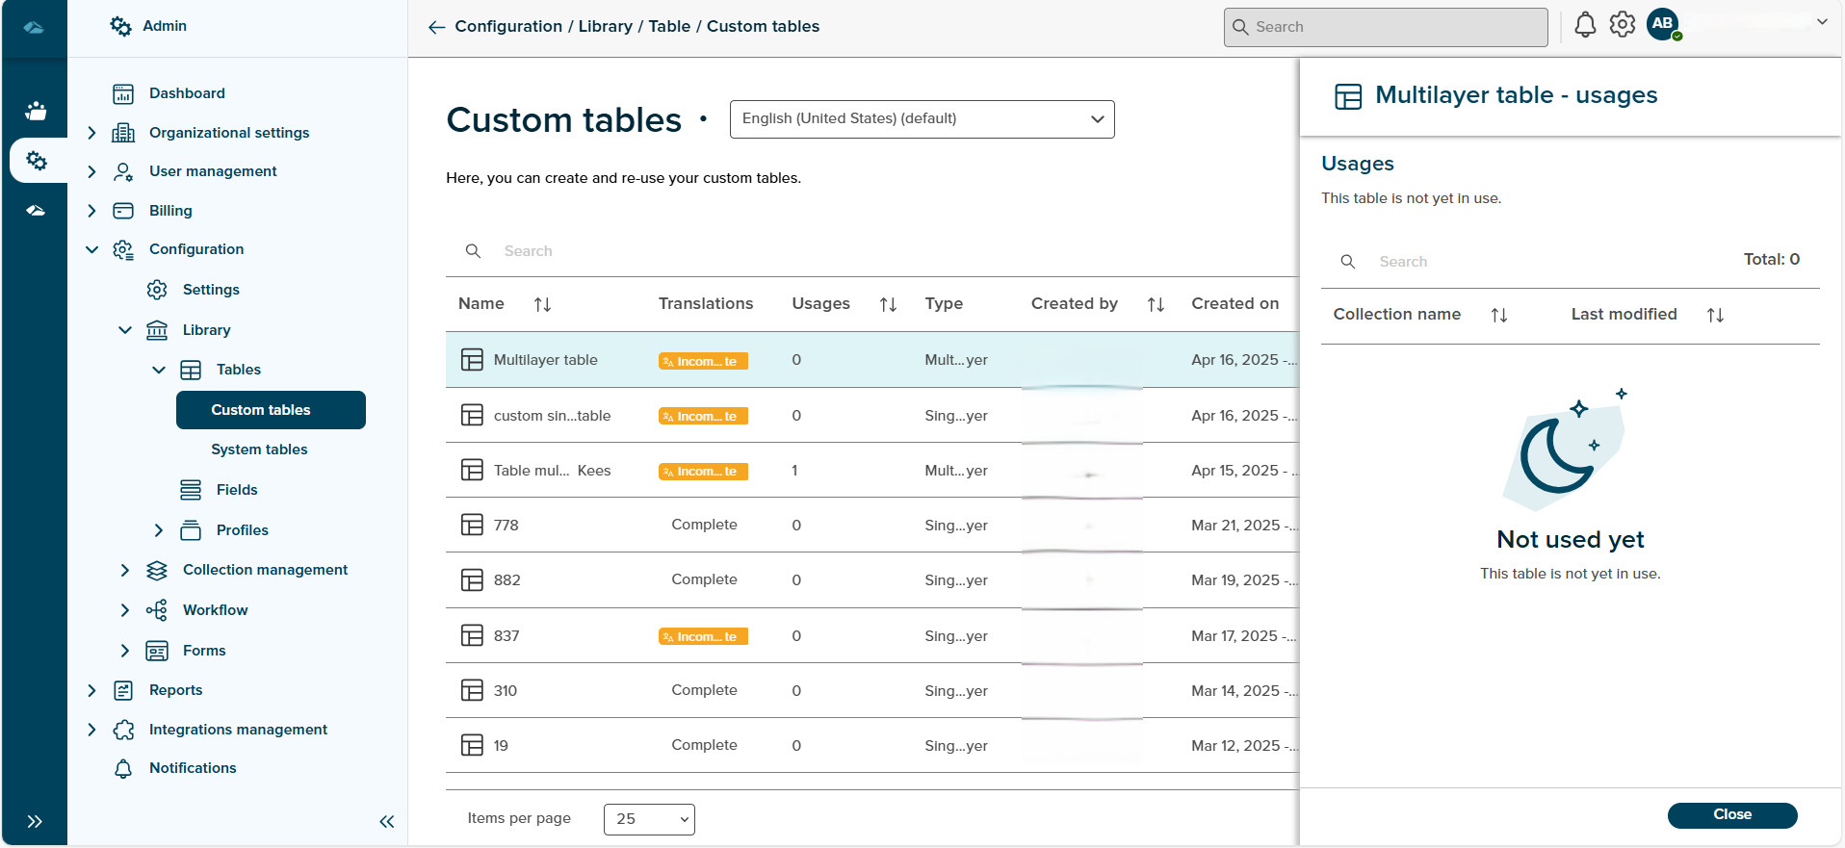Sort the table list by Usages
This screenshot has height=848, width=1845.
point(887,304)
